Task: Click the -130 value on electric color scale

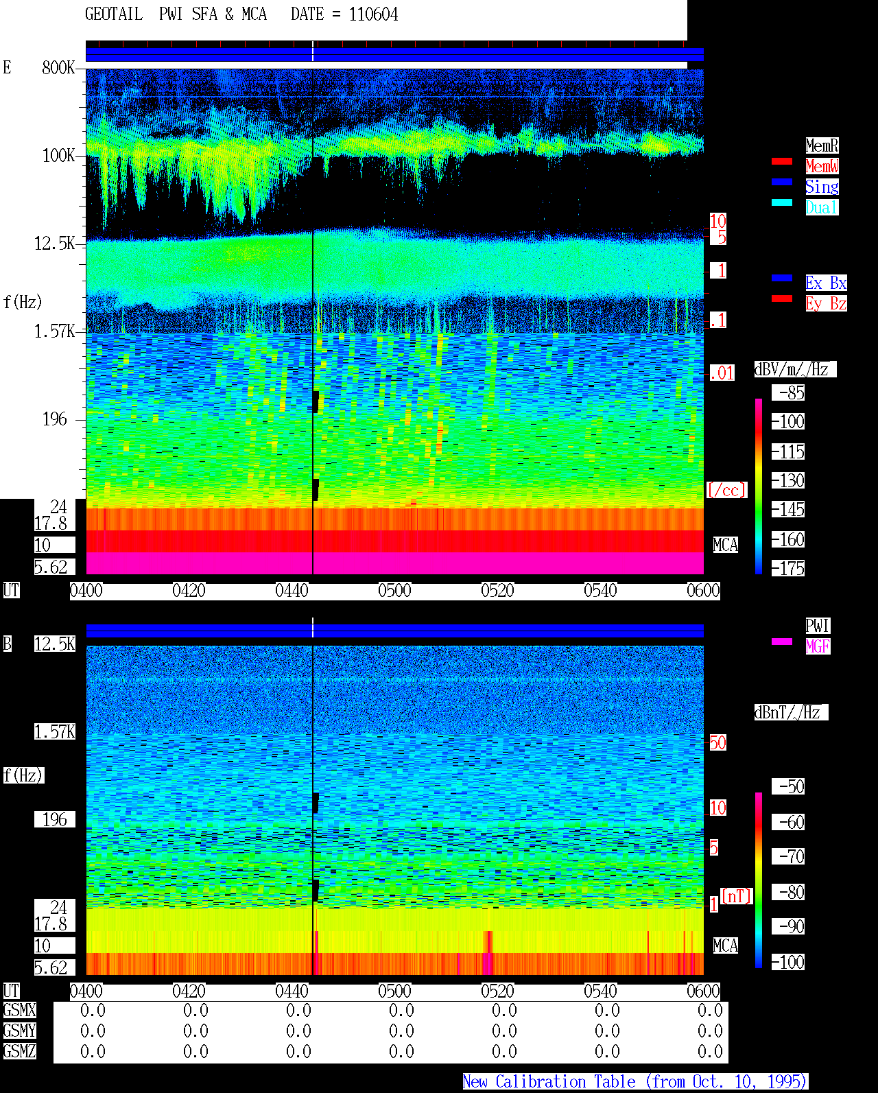Action: click(x=788, y=480)
